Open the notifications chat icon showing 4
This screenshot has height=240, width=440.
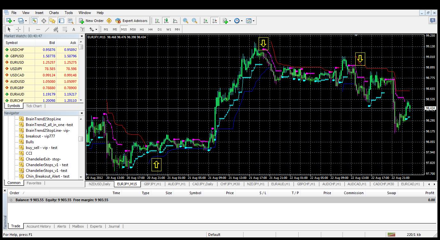pyautogui.click(x=432, y=21)
